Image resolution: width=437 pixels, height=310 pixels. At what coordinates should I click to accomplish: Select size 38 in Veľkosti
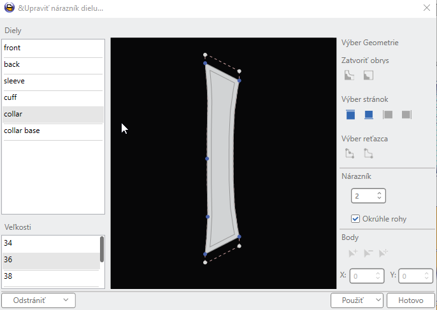pyautogui.click(x=51, y=276)
